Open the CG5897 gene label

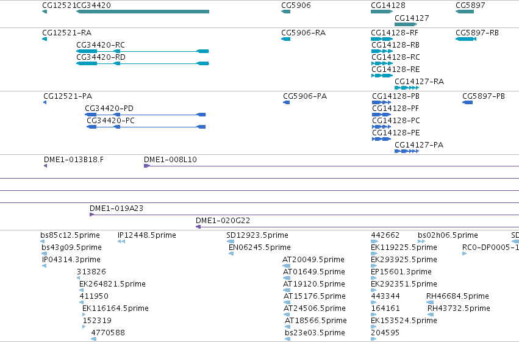470,5
